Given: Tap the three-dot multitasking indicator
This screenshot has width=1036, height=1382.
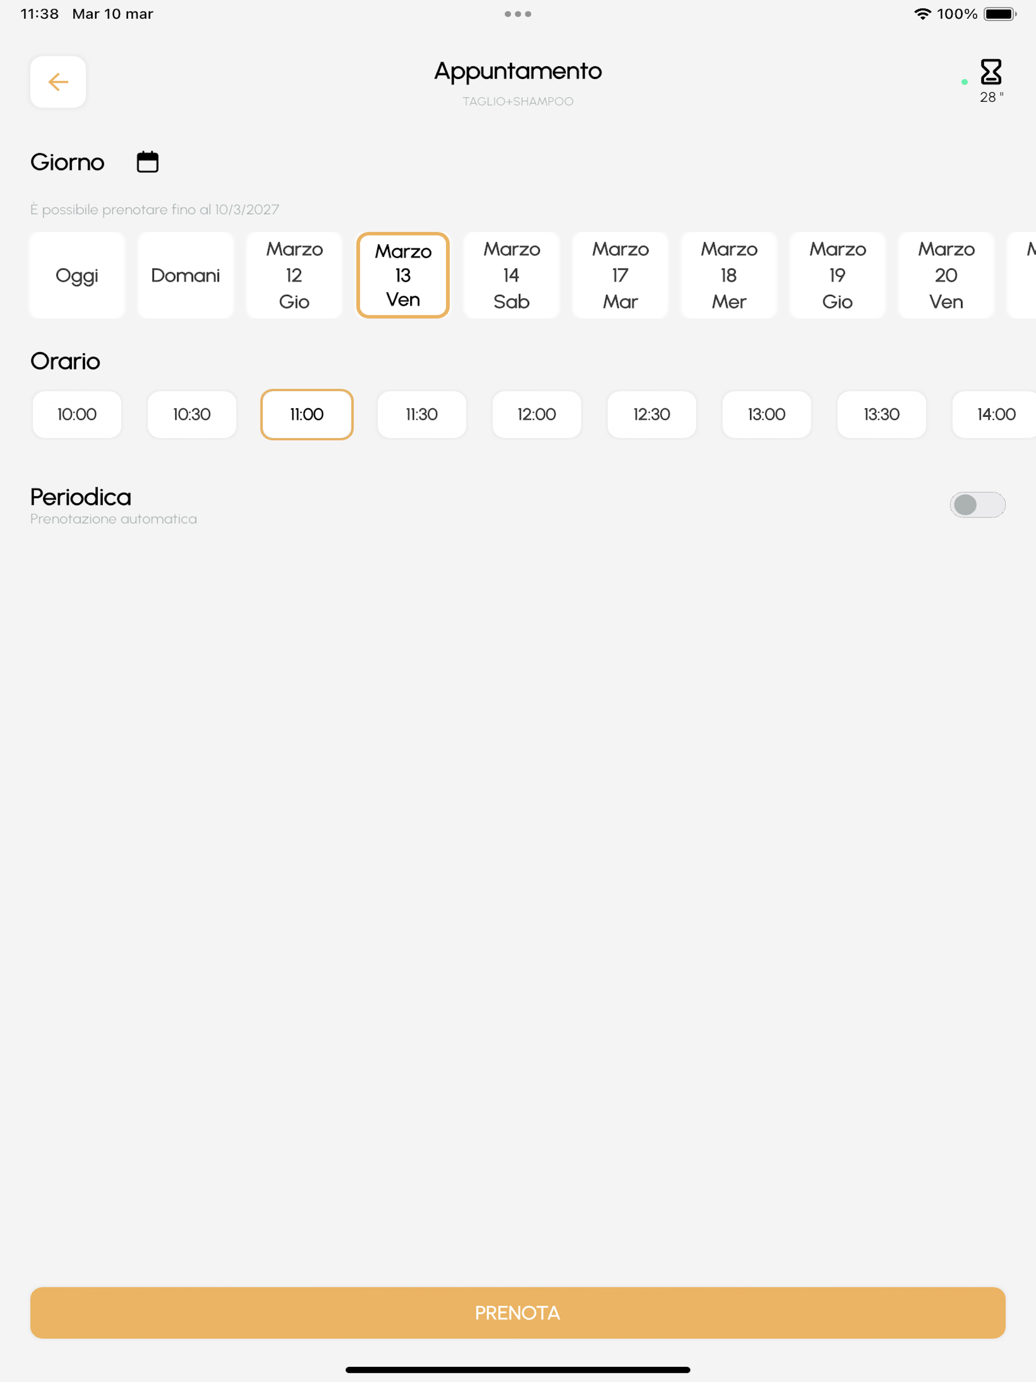Looking at the screenshot, I should pos(518,14).
